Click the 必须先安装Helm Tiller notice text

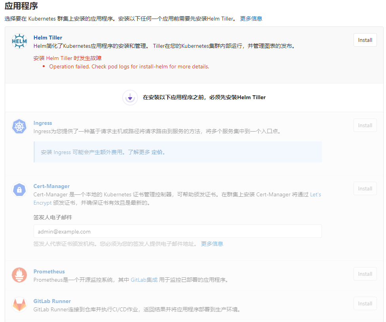204,98
